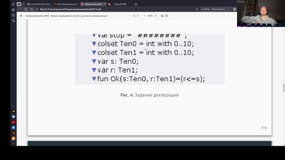This screenshot has width=285, height=160.
Task: Click the slide number '7/13'
Action: pyautogui.click(x=264, y=128)
